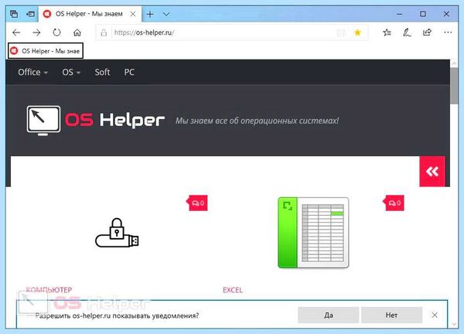Screen dimensions: 464x334
Task: Expand the Office menu dropdown
Action: coord(32,72)
